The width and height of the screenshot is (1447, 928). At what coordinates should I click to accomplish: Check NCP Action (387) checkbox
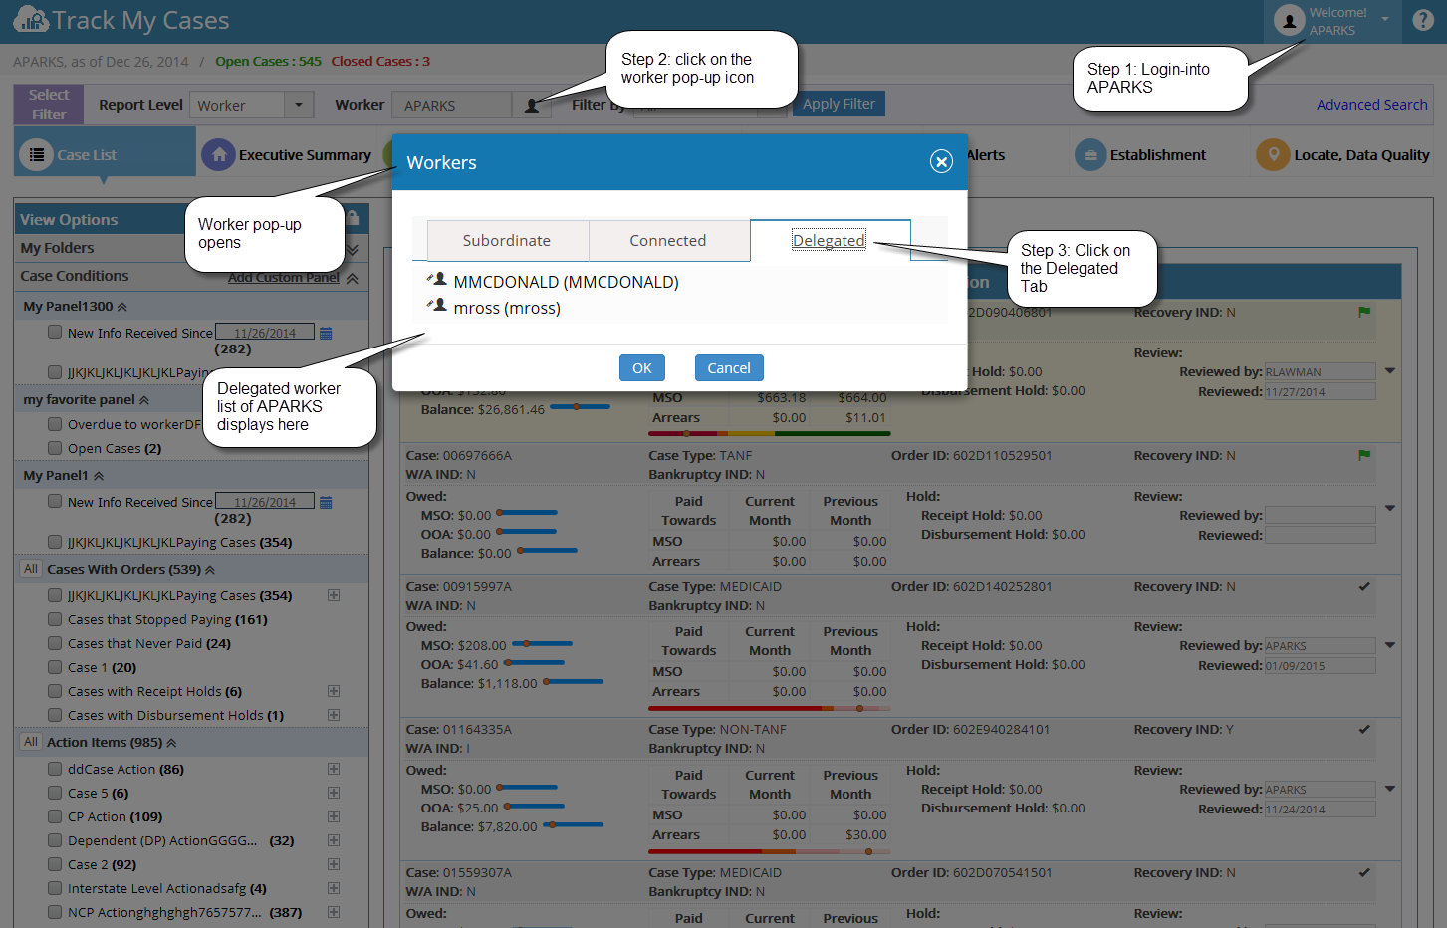point(55,912)
